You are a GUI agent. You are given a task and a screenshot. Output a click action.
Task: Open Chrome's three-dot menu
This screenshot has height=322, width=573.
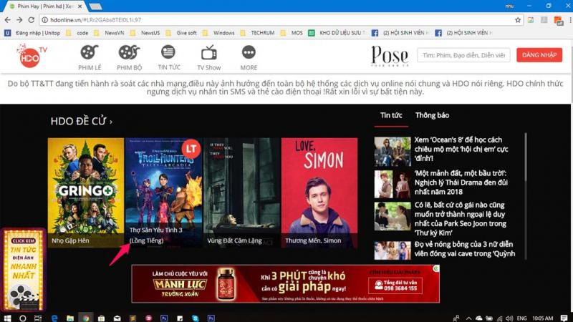564,20
